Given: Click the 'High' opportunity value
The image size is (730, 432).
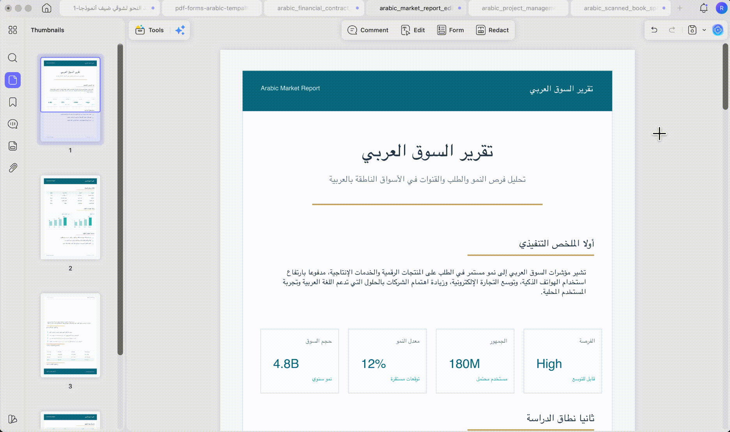Looking at the screenshot, I should pyautogui.click(x=549, y=364).
